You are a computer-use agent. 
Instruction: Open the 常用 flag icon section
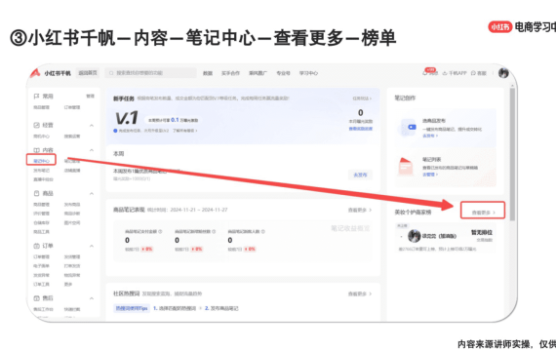click(36, 97)
